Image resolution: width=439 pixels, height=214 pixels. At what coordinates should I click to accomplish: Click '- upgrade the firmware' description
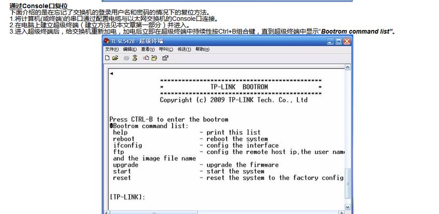239,165
